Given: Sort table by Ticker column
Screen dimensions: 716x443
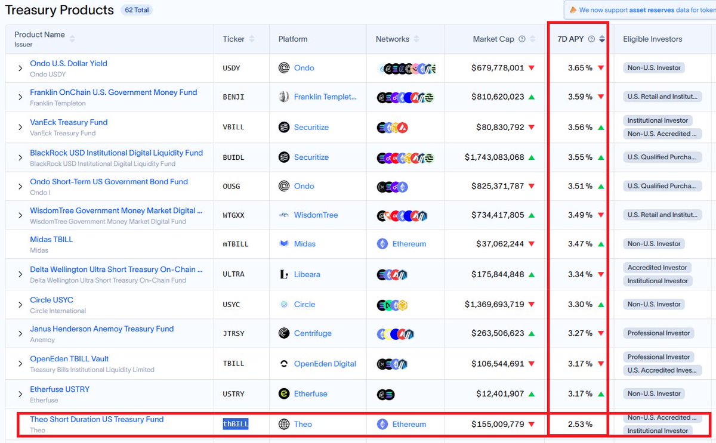Looking at the screenshot, I should (x=252, y=39).
